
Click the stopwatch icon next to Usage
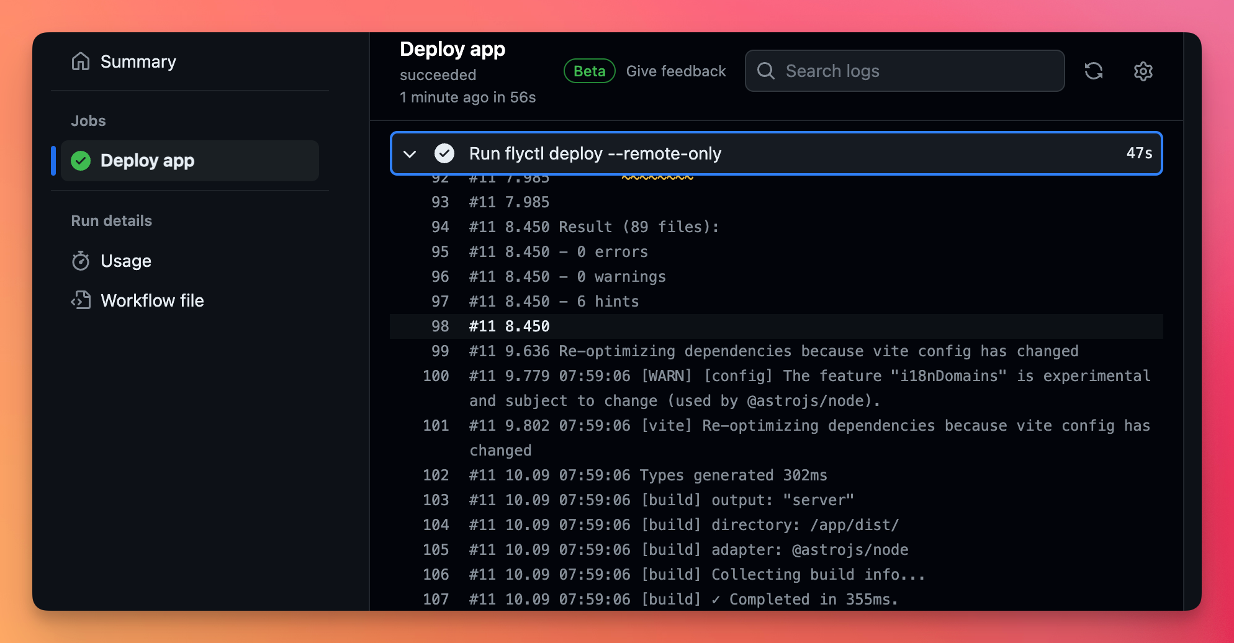(x=81, y=261)
